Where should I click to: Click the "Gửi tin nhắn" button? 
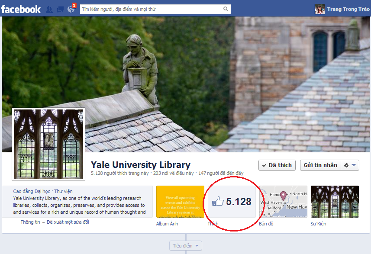tap(320, 165)
